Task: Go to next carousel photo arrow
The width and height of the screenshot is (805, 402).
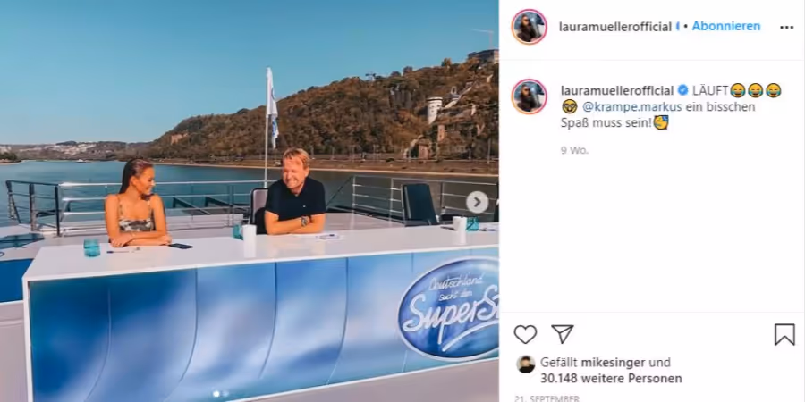Action: [477, 202]
